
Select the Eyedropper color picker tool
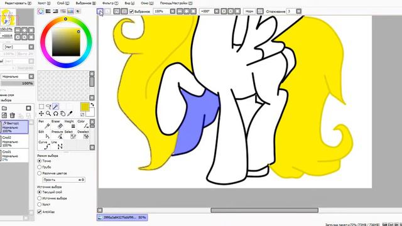coord(70,114)
